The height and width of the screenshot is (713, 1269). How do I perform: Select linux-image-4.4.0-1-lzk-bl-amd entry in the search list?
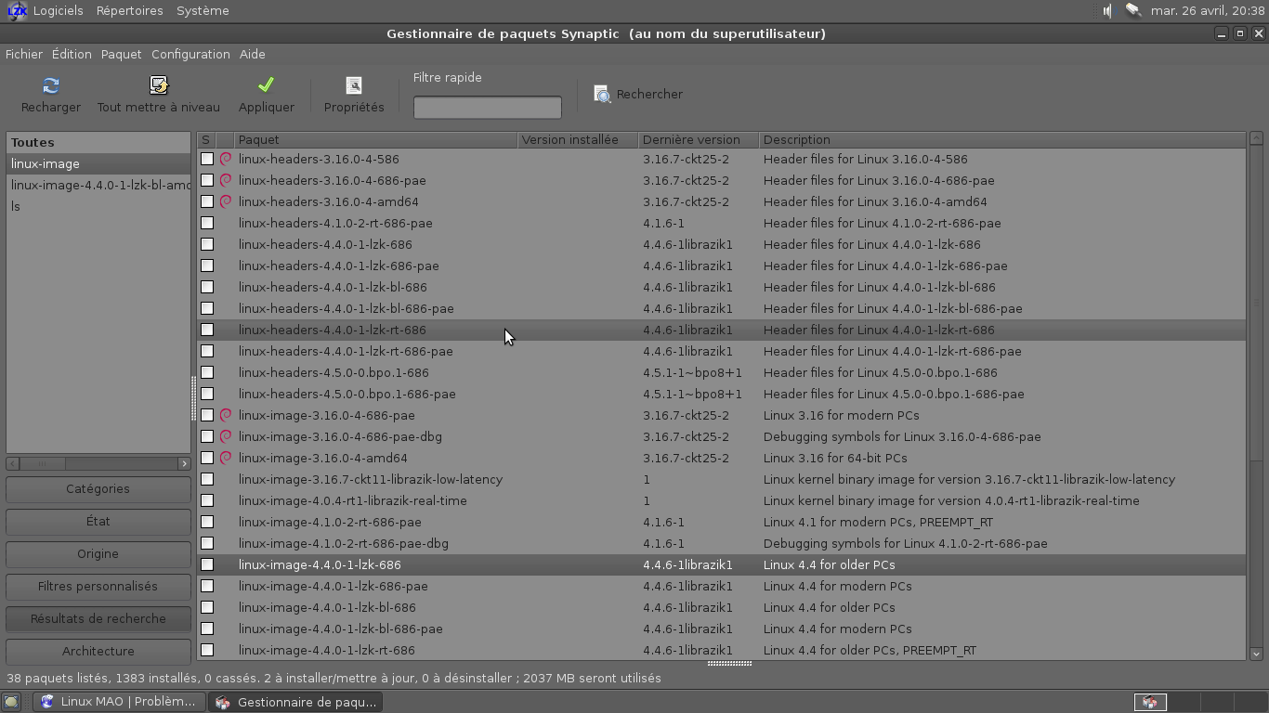[x=98, y=186]
